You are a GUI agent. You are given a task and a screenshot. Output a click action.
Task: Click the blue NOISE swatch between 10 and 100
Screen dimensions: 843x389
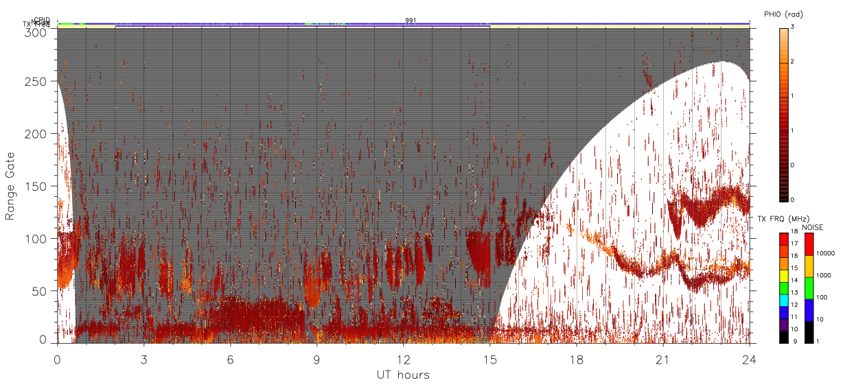(x=809, y=310)
